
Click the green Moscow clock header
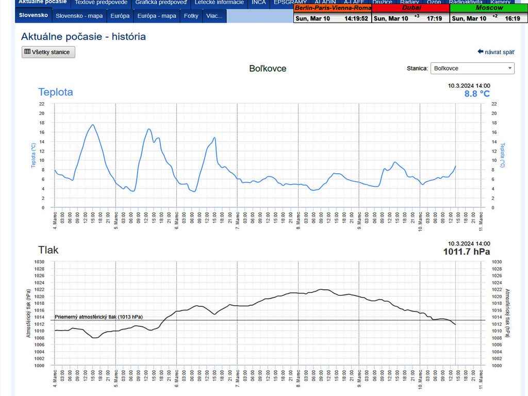point(489,8)
